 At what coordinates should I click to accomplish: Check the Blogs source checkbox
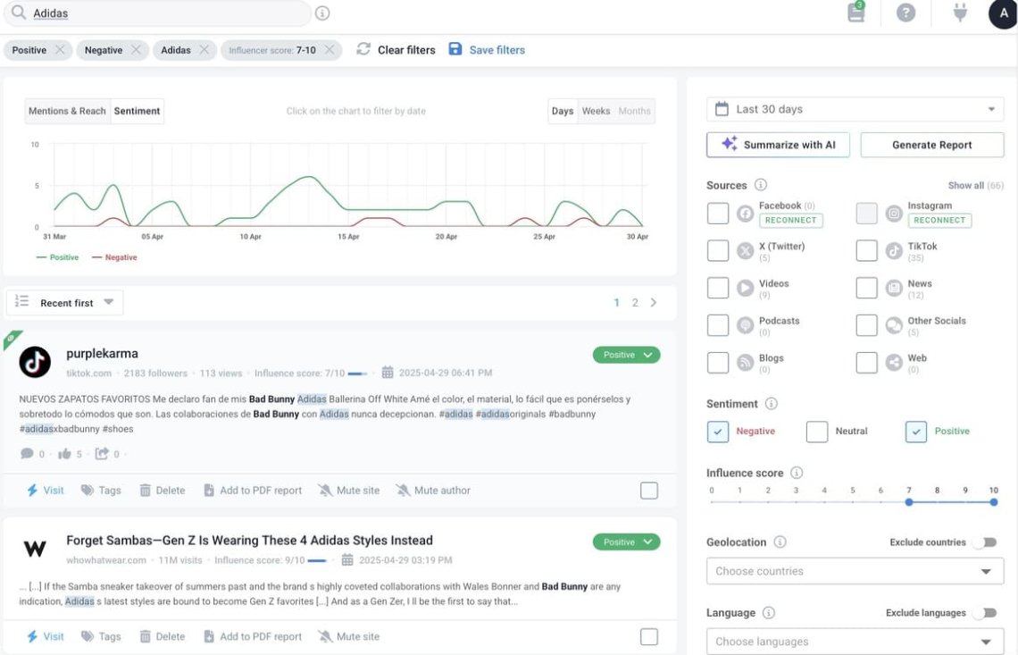[x=718, y=362]
